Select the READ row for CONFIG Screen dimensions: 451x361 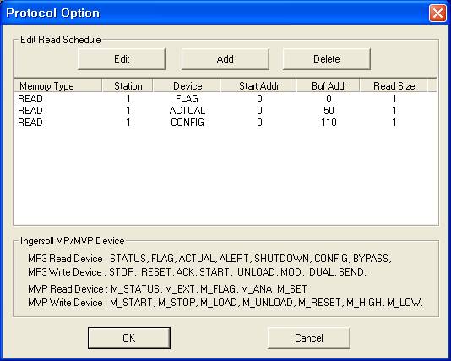pos(225,123)
